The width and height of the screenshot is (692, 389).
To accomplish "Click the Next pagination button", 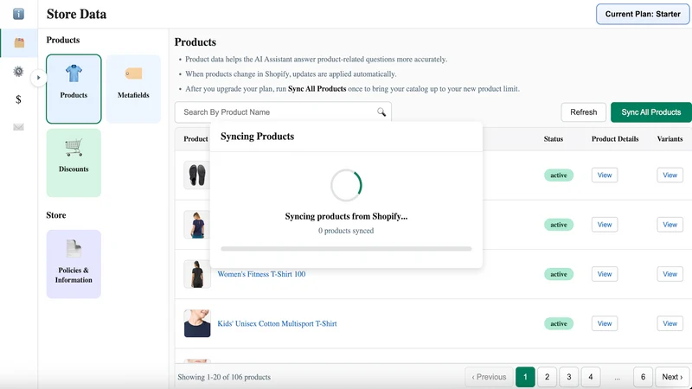I will [672, 377].
